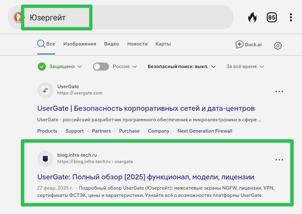Open the За всё время time filter
302x214 pixels.
(x=245, y=67)
